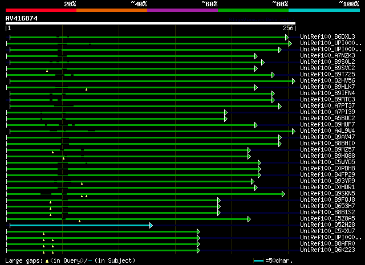Viewport: 365px width, 265px height.
Task: Click arrowhead ending the B9T725 alignment
Action: [x=273, y=75]
